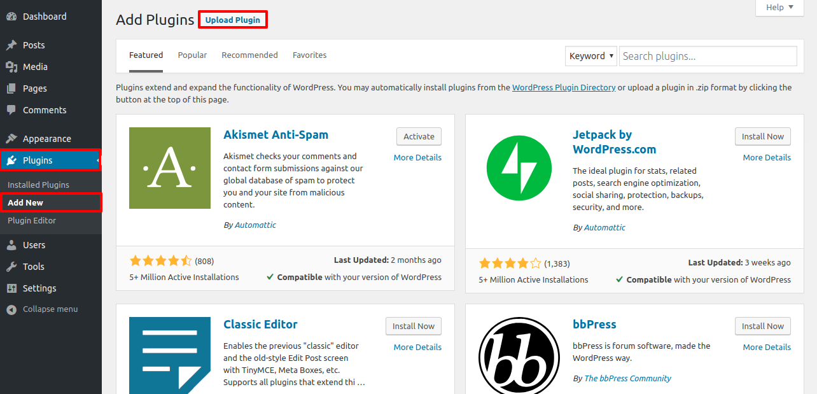Click the Akismet Anti-Spam logo thumbnail
This screenshot has height=394, width=817.
tap(170, 168)
